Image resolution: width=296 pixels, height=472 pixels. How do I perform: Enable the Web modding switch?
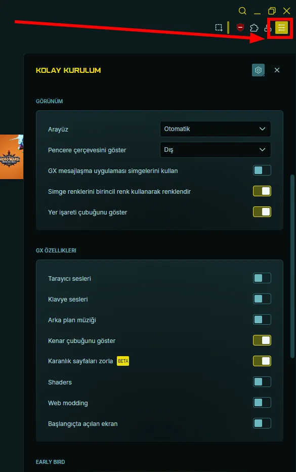(x=262, y=403)
